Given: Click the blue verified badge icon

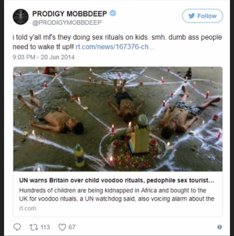Looking at the screenshot, I should (x=113, y=13).
